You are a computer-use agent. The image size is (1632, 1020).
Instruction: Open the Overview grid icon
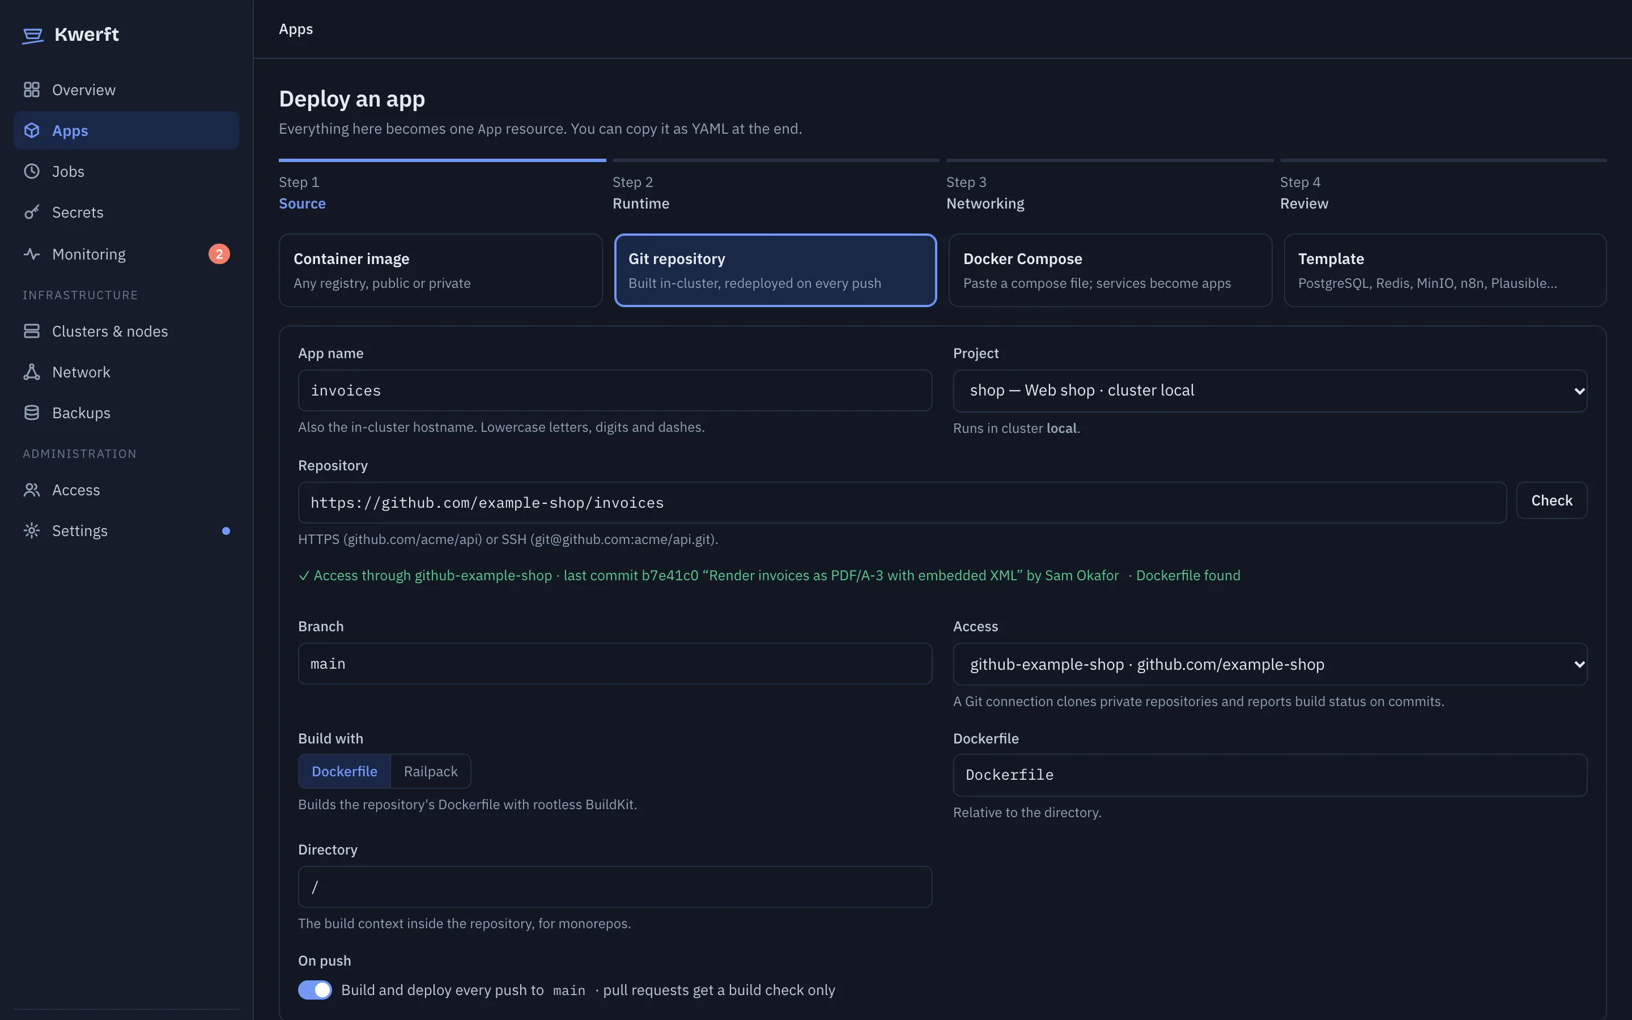[32, 90]
